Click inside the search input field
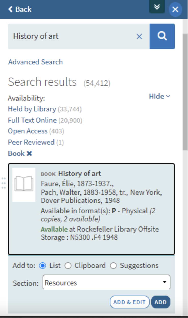188x318 pixels. 76,36
